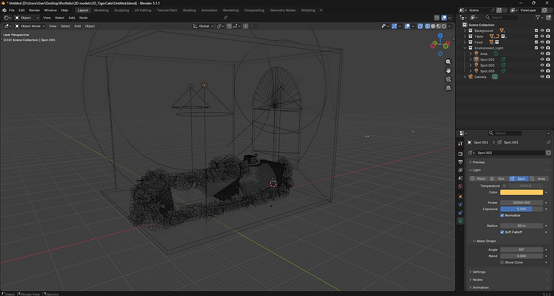Screen dimensions: 554x296
Task: Click the Blender logo menu icon
Action: tap(4, 10)
